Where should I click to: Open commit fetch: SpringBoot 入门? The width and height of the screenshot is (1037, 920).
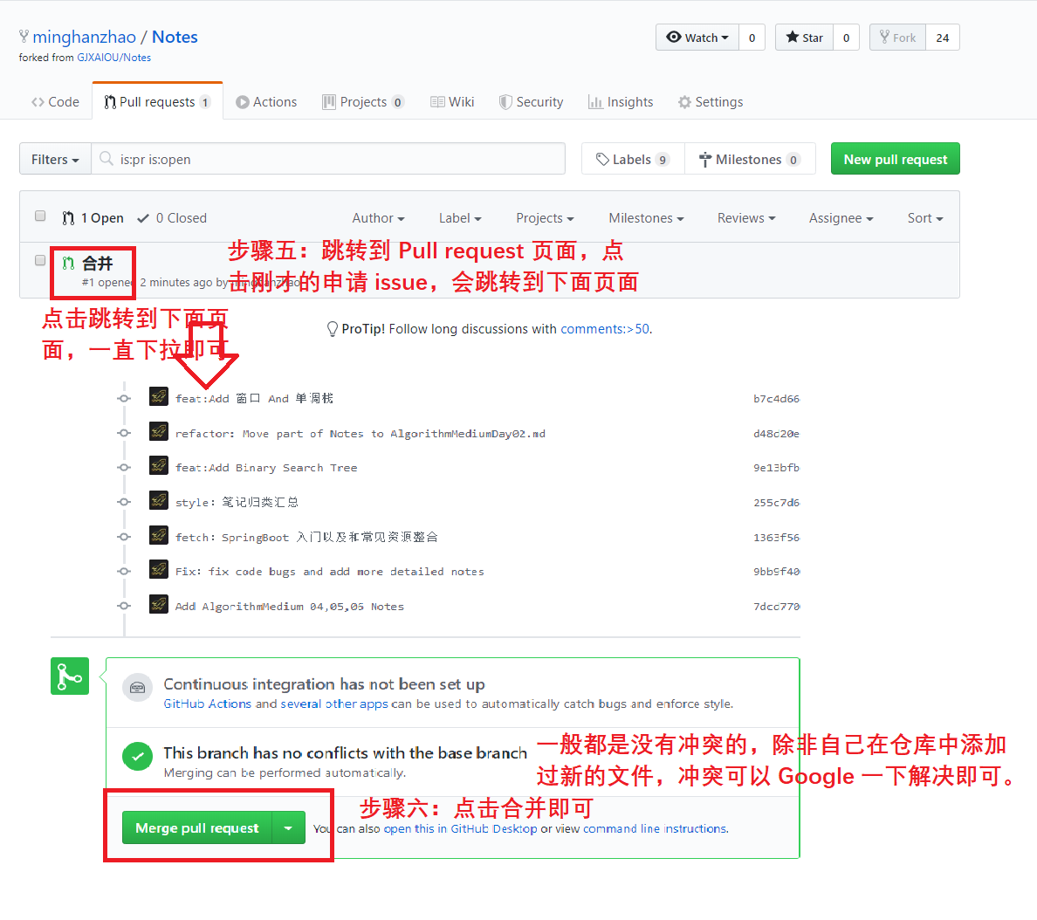(x=306, y=537)
